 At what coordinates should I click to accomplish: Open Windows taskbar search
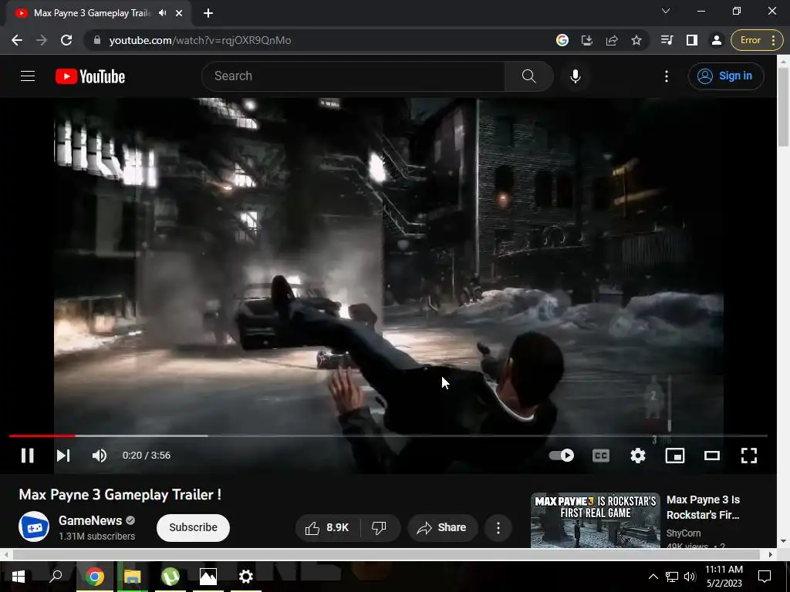[x=56, y=577]
